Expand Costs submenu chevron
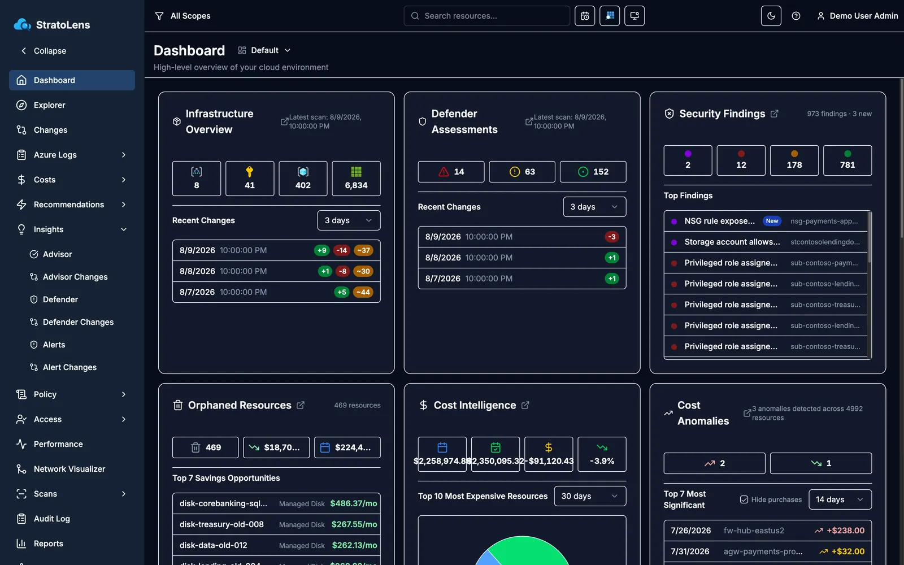Viewport: 904px width, 565px height. 124,180
